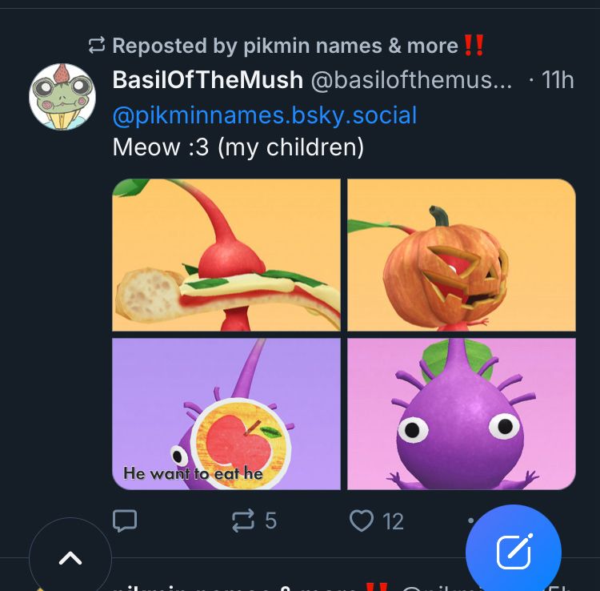Open BasilOfTheMush's frog avatar

point(62,97)
